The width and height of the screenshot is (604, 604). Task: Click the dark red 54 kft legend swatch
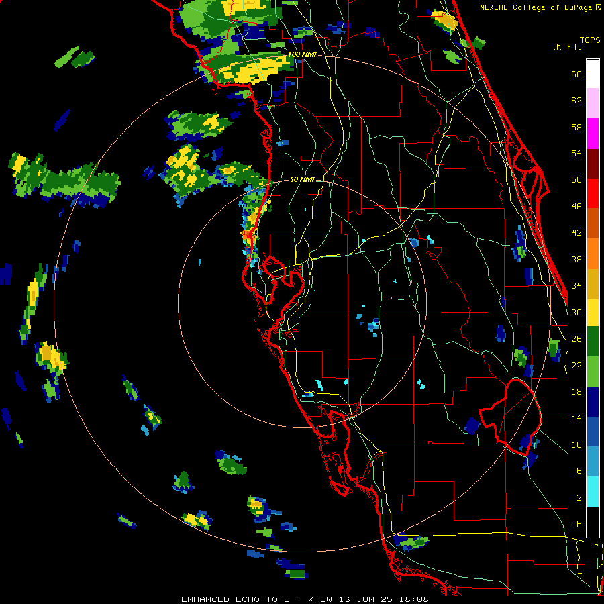(x=593, y=164)
